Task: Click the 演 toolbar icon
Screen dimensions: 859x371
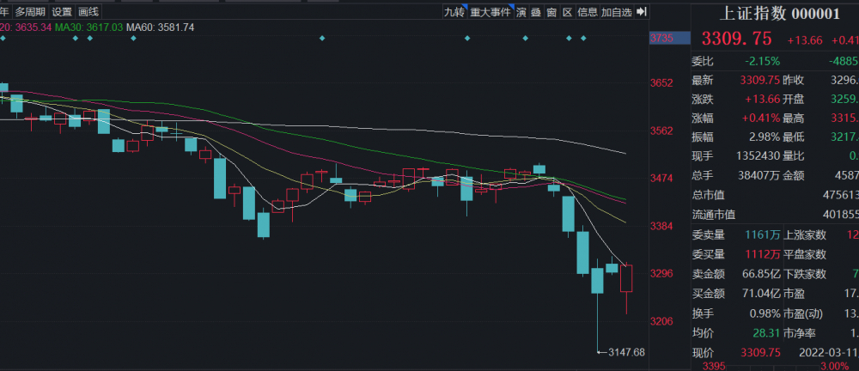Action: (521, 12)
